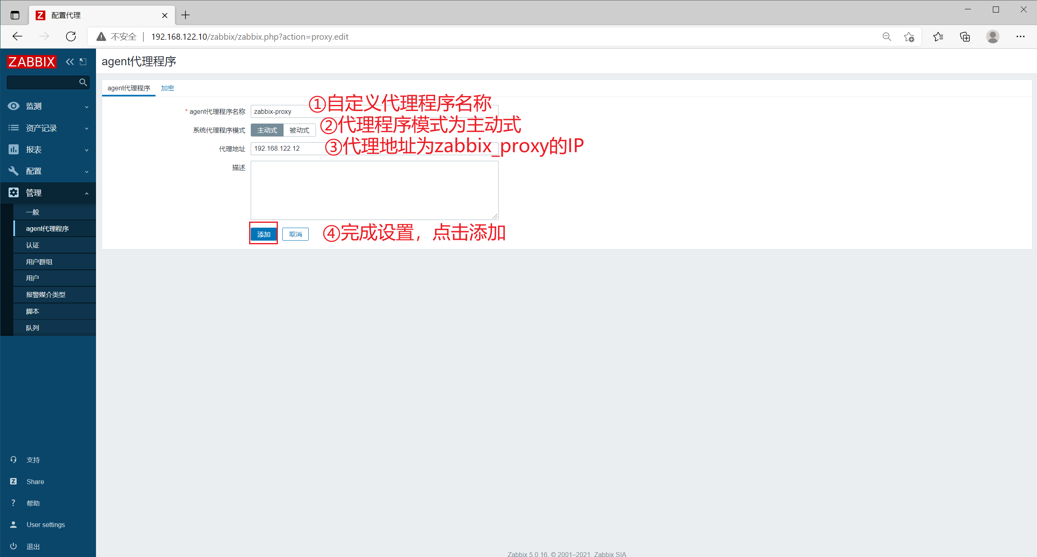1037x557 pixels.
Task: Open the 认证 submenu item
Action: pyautogui.click(x=55, y=245)
